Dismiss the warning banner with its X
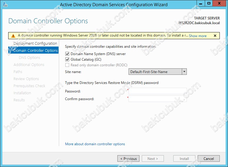The height and width of the screenshot is (167, 228). coord(215,36)
